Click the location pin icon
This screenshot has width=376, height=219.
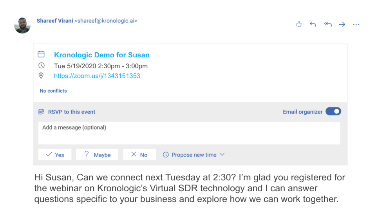(x=41, y=76)
